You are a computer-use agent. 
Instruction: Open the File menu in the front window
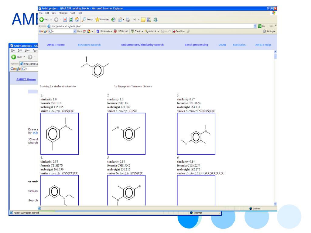point(41,13)
